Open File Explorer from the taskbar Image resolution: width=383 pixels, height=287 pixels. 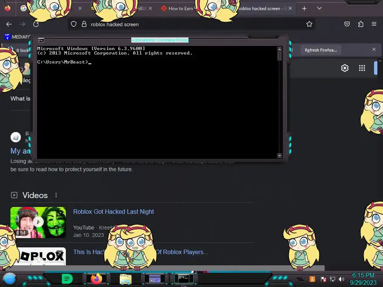pos(126,279)
